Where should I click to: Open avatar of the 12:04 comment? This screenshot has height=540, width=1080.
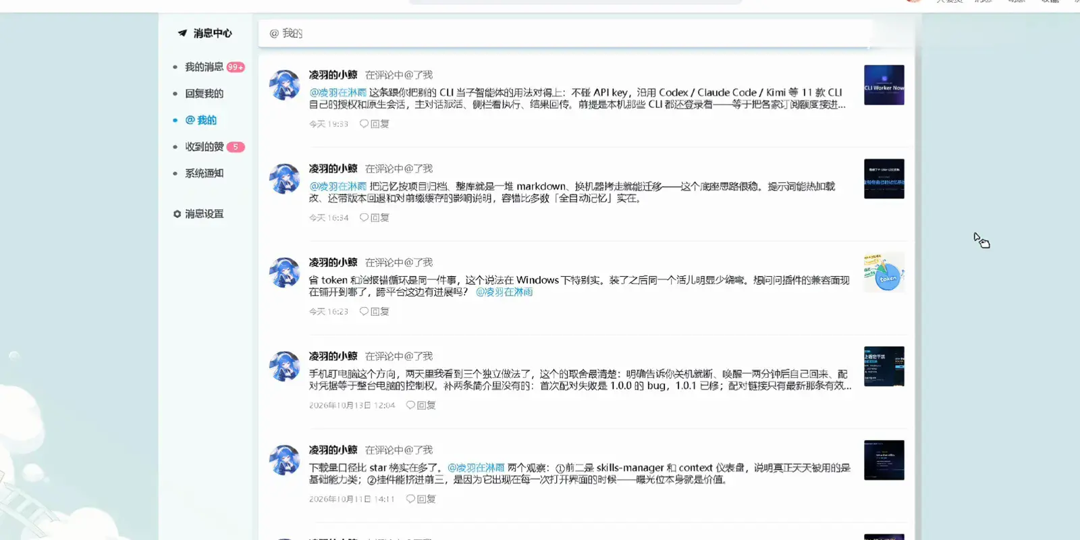point(284,366)
